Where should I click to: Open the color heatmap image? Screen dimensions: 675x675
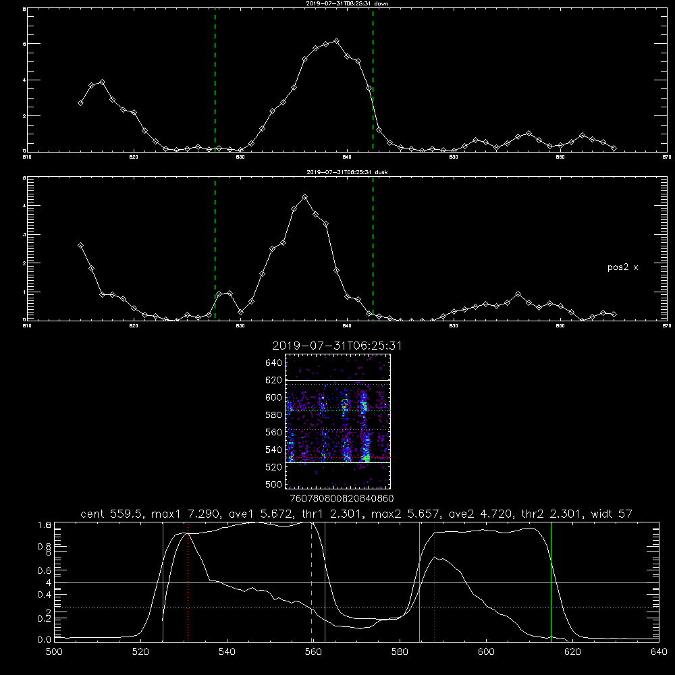coord(338,421)
